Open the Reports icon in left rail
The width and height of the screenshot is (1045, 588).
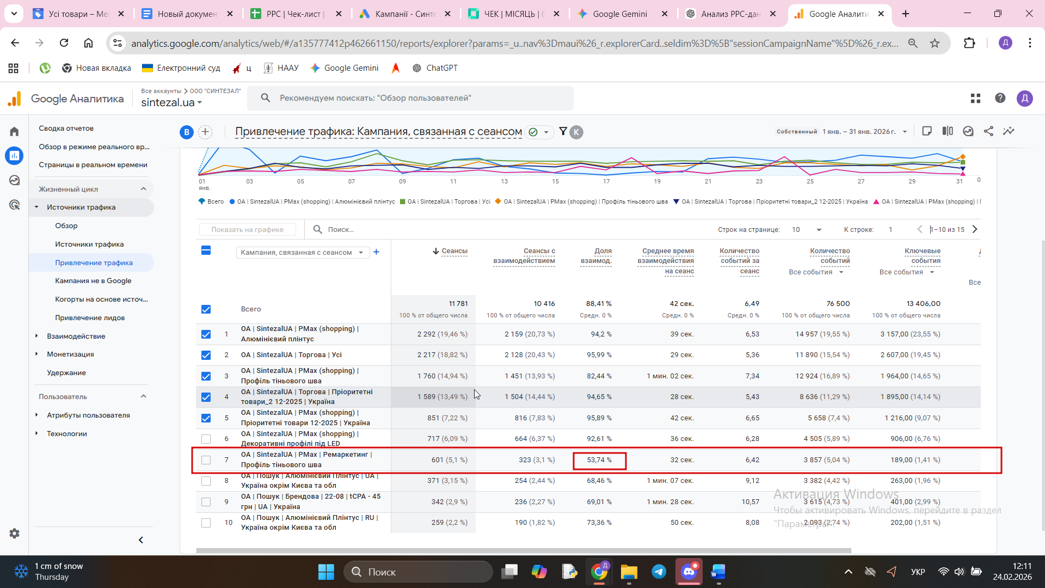(x=14, y=156)
